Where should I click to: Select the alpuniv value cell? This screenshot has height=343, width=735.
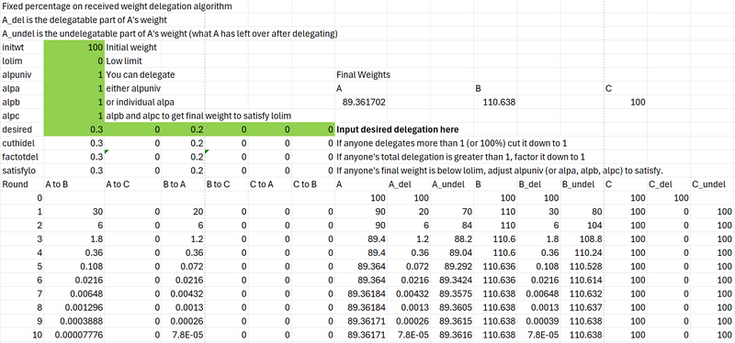[74, 75]
